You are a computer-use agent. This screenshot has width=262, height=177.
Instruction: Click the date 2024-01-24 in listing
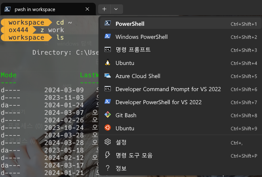[x=64, y=105]
